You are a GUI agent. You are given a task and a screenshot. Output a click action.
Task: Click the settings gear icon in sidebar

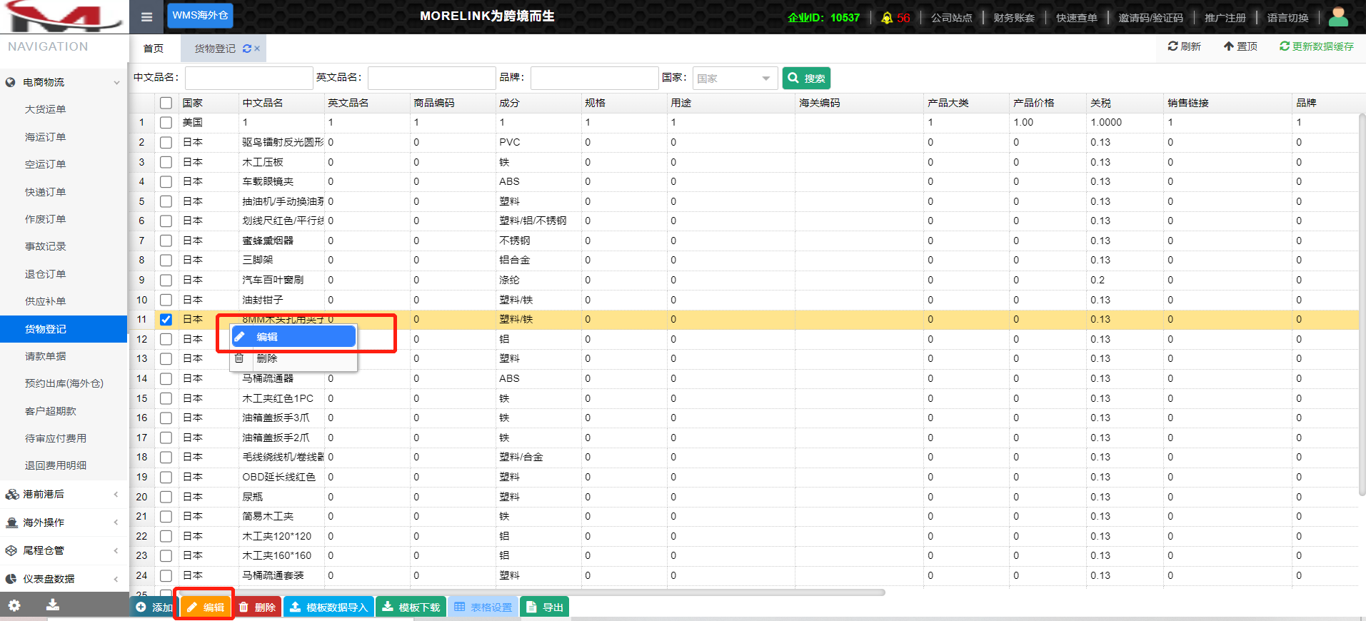[x=14, y=606]
